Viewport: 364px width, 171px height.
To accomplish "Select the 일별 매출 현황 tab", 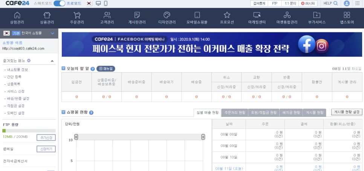I will pyautogui.click(x=208, y=113).
